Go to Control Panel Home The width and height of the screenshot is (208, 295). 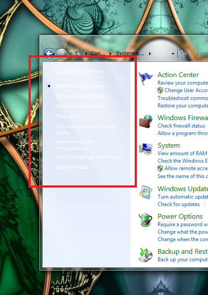[79, 71]
